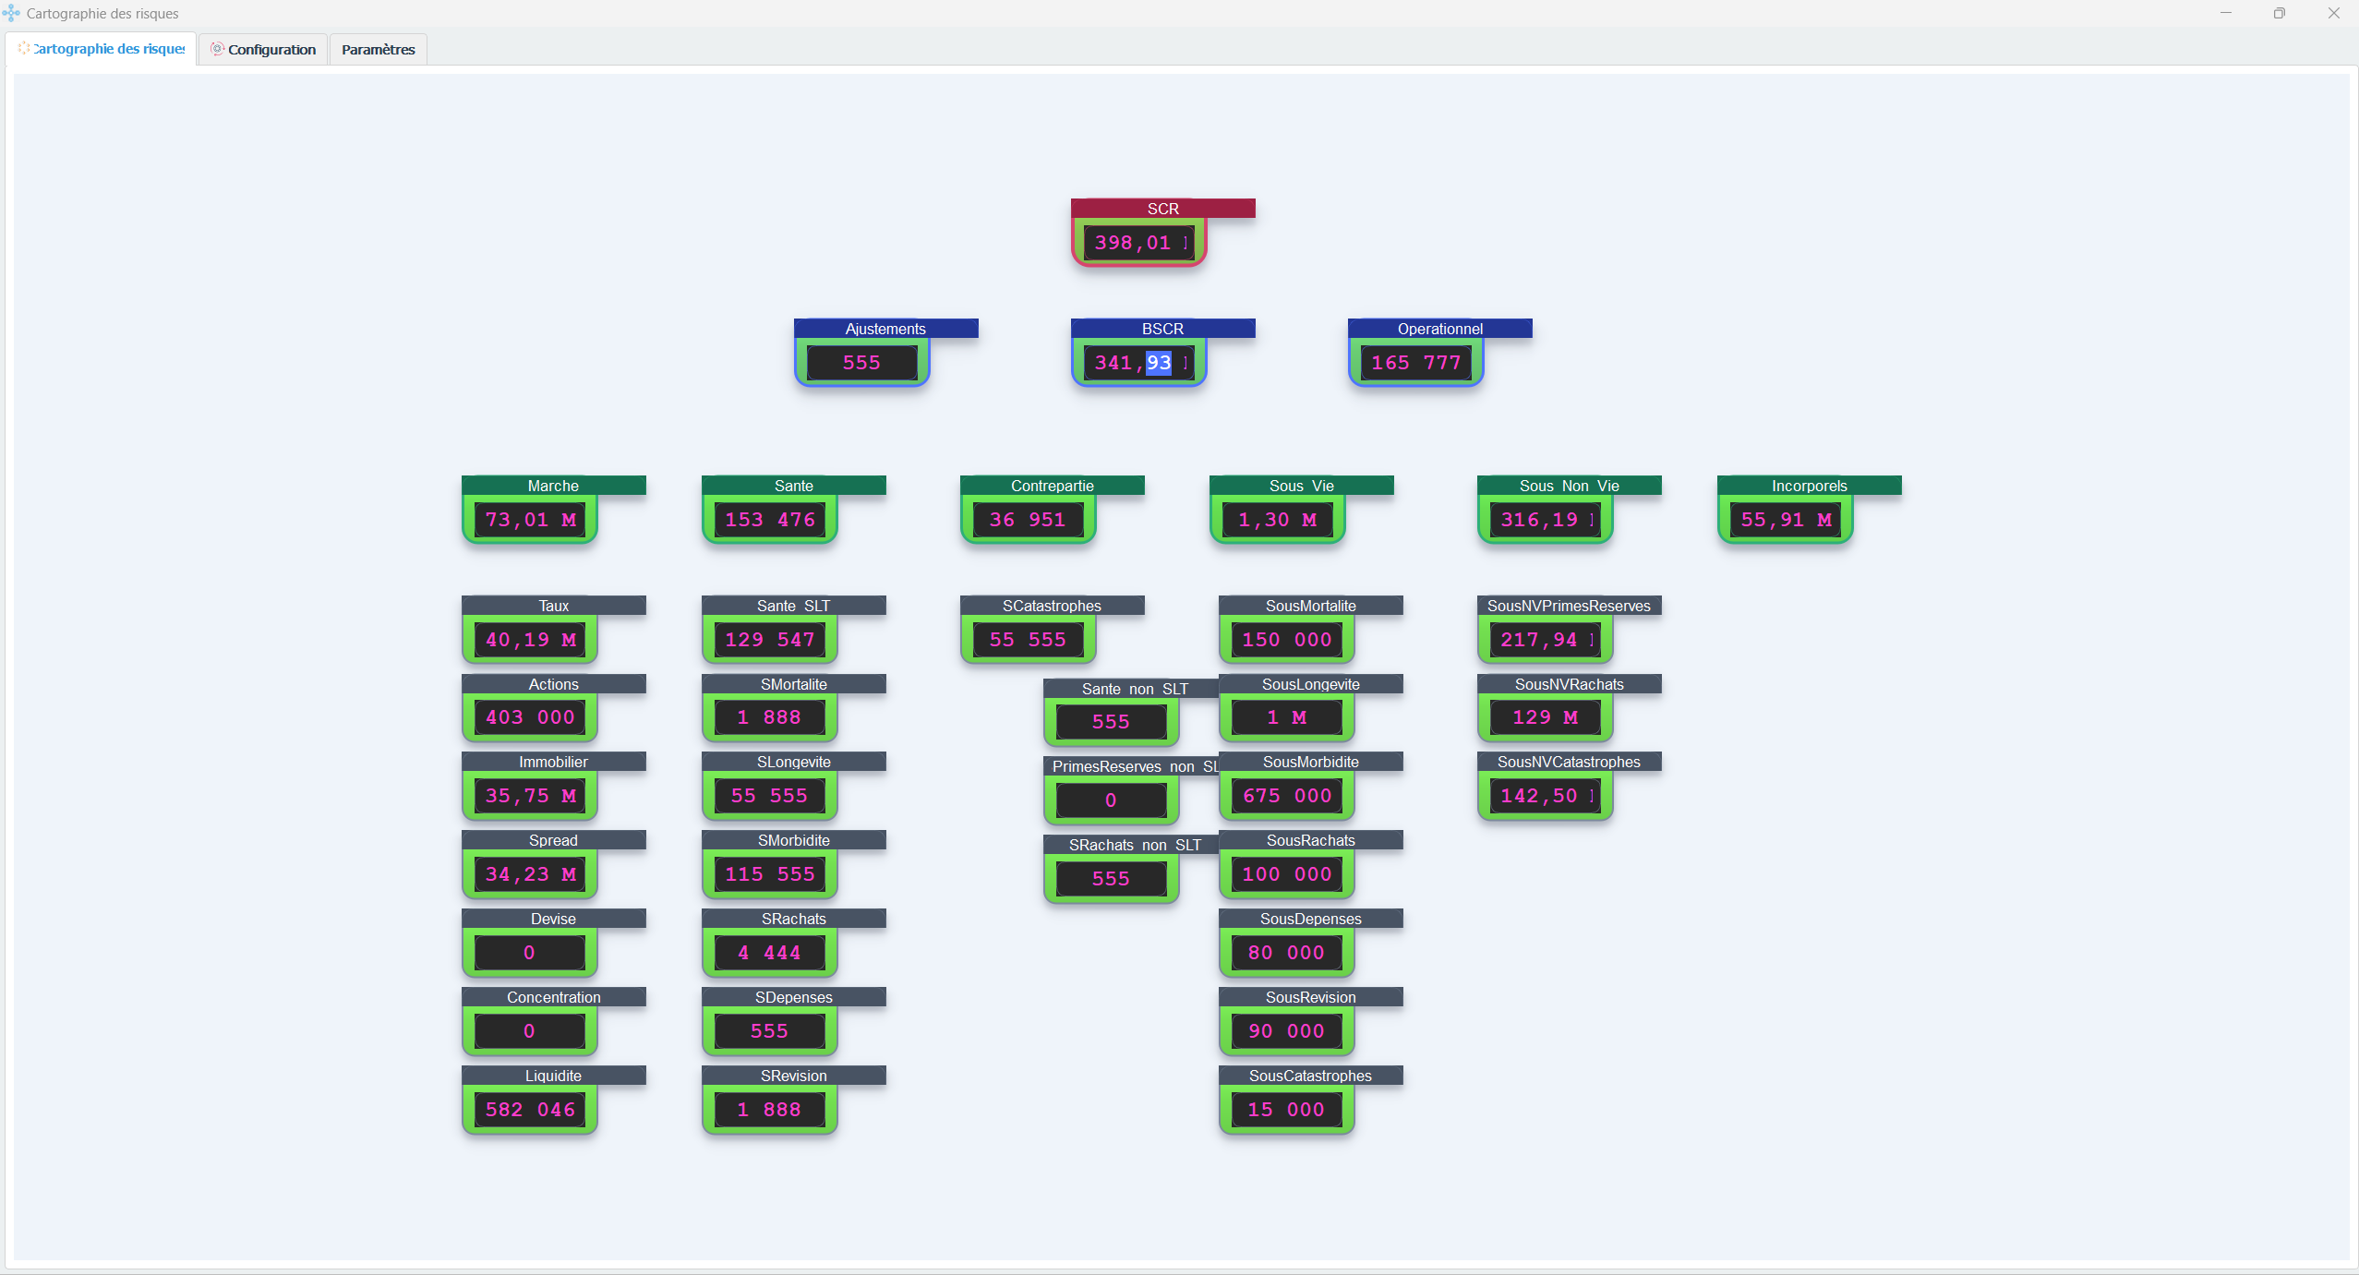Click the Devise value 0
Viewport: 2359px width, 1275px height.
530,953
